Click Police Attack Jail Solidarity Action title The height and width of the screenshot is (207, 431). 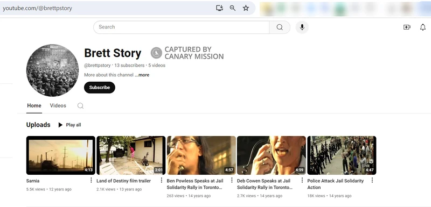click(x=335, y=184)
